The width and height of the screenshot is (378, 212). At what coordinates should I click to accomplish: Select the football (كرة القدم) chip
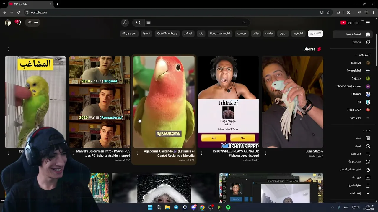pos(188,33)
